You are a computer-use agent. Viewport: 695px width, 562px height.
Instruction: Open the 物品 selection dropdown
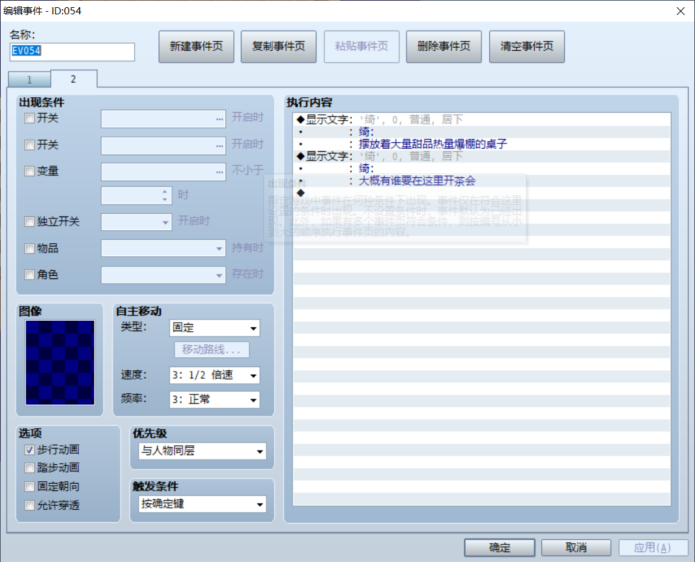(x=163, y=248)
